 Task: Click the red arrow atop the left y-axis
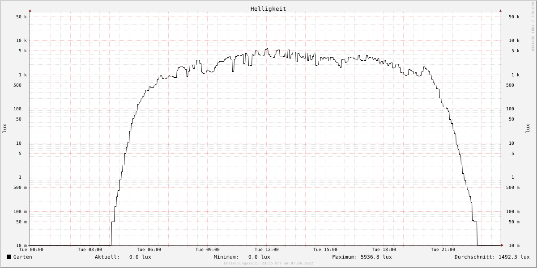pos(30,10)
